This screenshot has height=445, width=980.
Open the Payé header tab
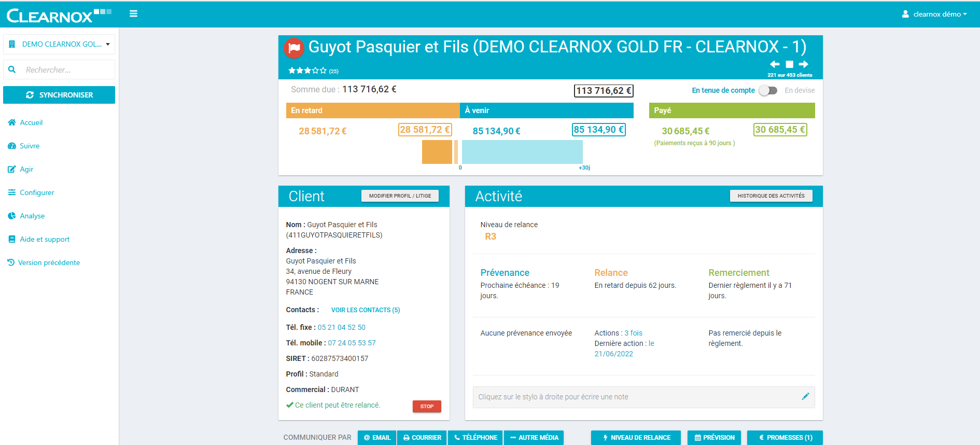pyautogui.click(x=732, y=110)
